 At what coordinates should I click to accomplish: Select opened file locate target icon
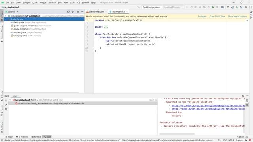pyautogui.click(x=68, y=12)
